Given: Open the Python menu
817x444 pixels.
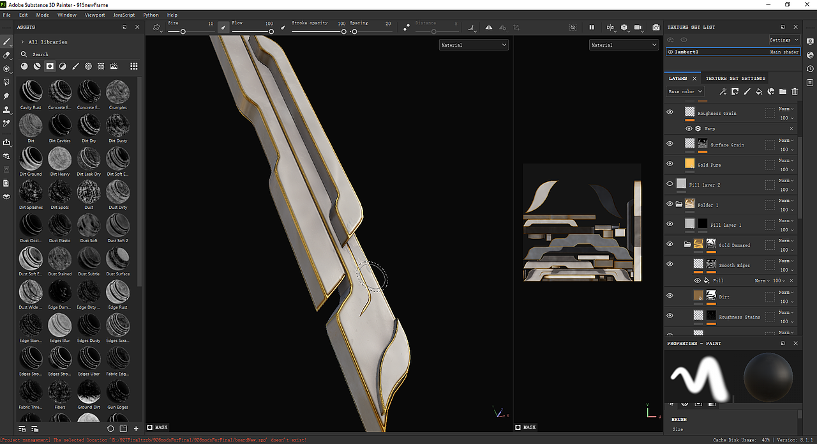Looking at the screenshot, I should 151,15.
